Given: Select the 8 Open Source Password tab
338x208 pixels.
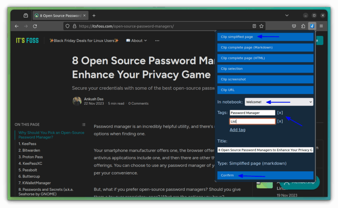Looking at the screenshot, I should (60, 16).
